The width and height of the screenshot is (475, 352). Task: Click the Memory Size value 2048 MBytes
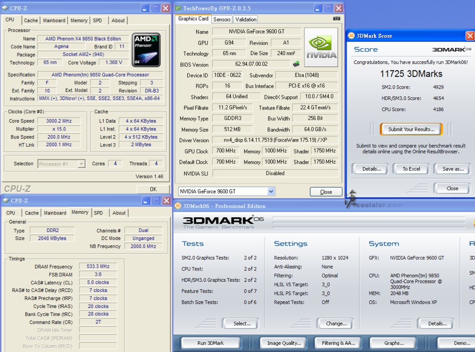click(52, 238)
